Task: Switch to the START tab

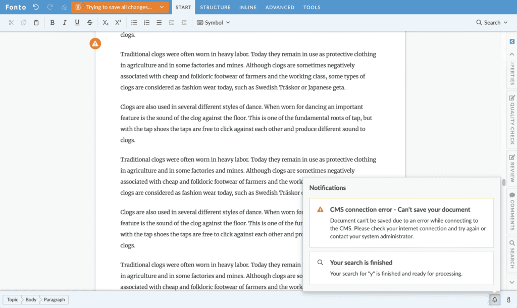Action: coord(183,7)
